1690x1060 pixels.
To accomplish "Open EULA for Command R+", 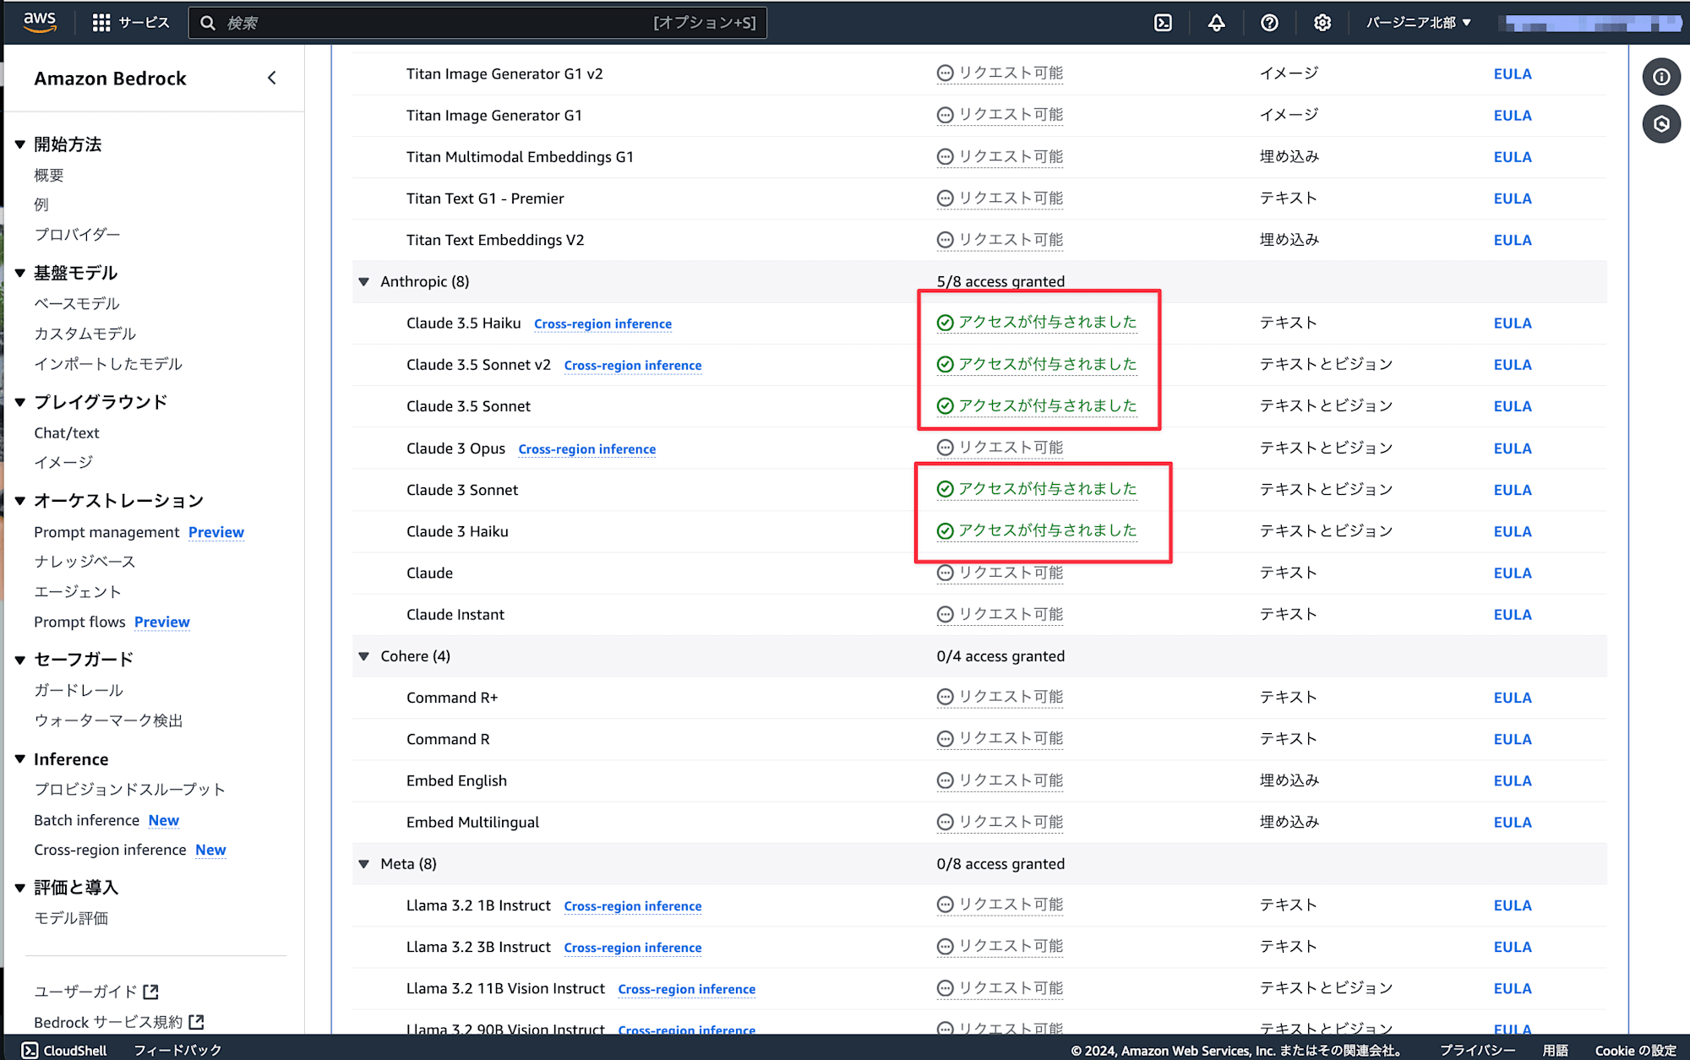I will pos(1513,698).
